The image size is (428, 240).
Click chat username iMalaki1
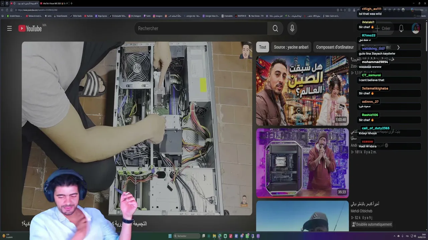pos(368,22)
